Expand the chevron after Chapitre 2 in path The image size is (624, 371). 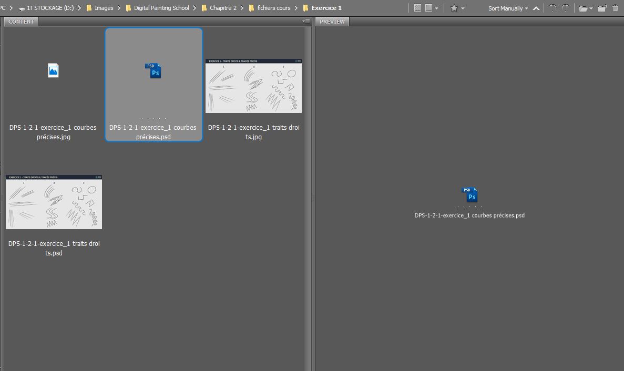click(242, 8)
